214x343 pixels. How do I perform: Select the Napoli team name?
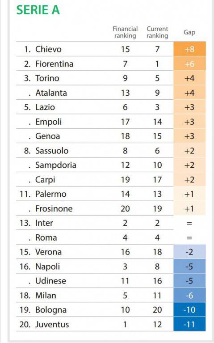[47, 267]
